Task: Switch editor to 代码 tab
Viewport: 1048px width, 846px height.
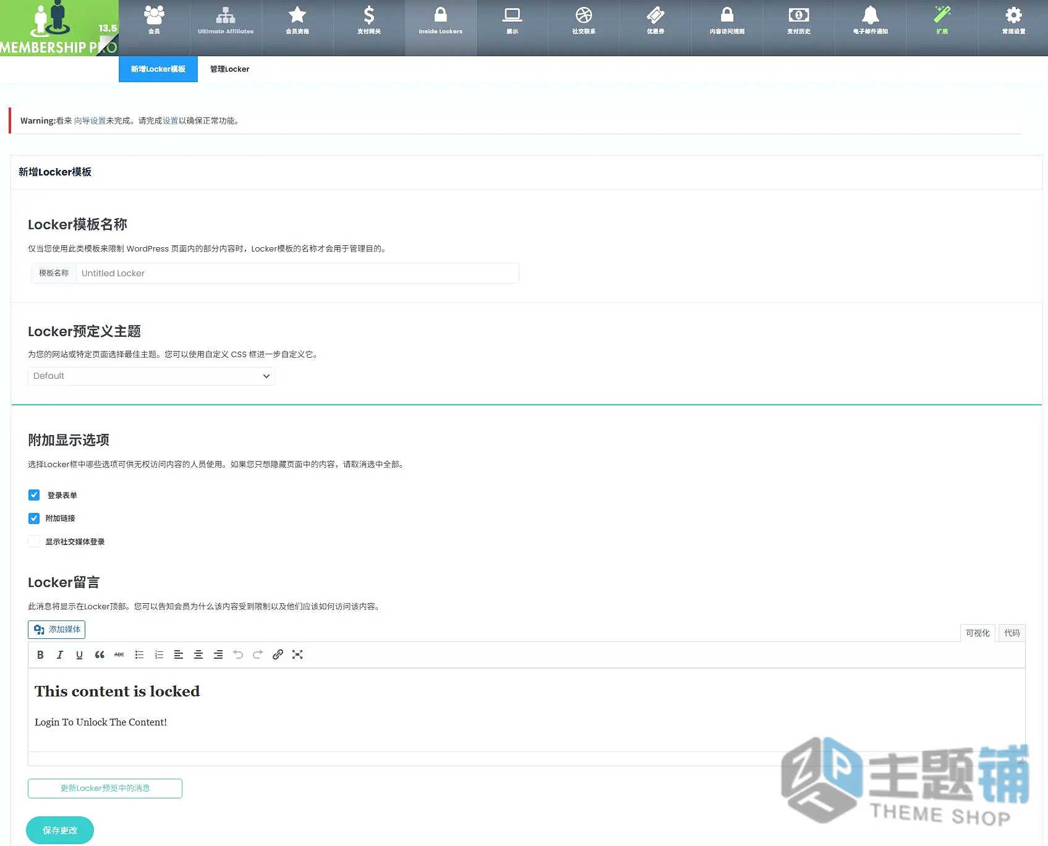Action: pos(1012,633)
